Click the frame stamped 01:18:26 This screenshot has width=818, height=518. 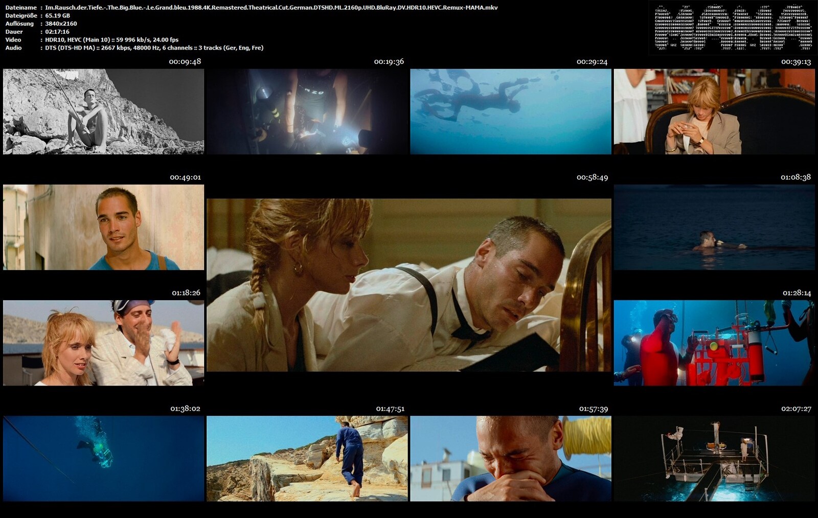(103, 343)
